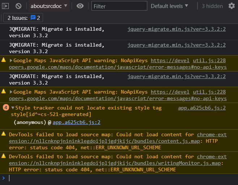Open the Default levels dropdown

pos(169,6)
